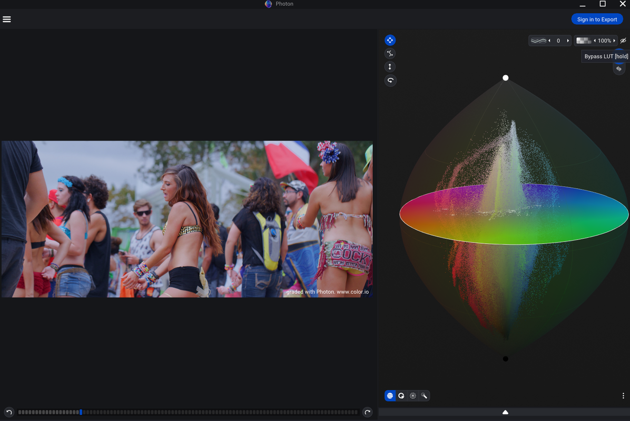Decrease smoothing value with left arrow
Viewport: 630px width, 421px height.
(x=549, y=41)
